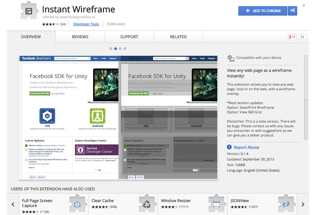The image size is (316, 215).
Task: Open the Clear Cache recycle icon
Action: click(147, 203)
